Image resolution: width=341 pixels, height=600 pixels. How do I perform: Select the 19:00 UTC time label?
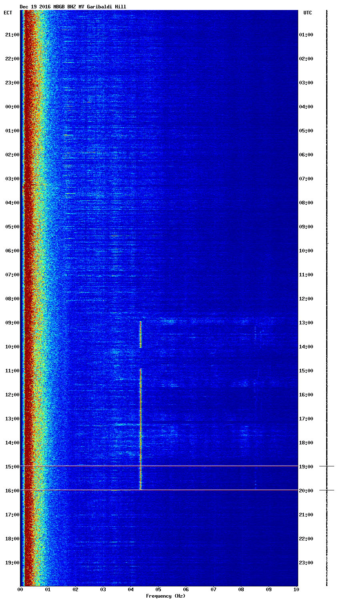point(306,467)
